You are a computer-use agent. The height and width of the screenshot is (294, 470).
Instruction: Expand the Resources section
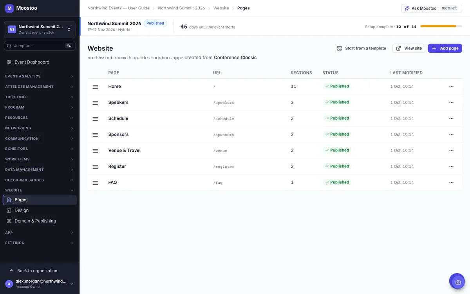[x=40, y=118]
